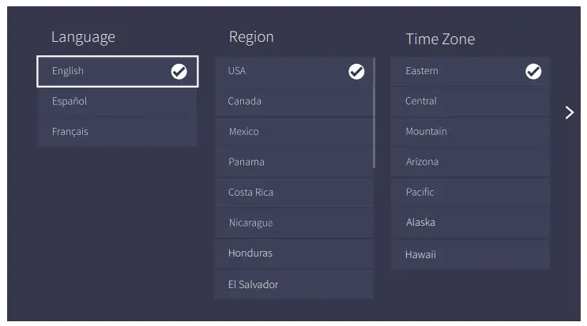Choose Canada as the region
587x326 pixels.
[294, 101]
